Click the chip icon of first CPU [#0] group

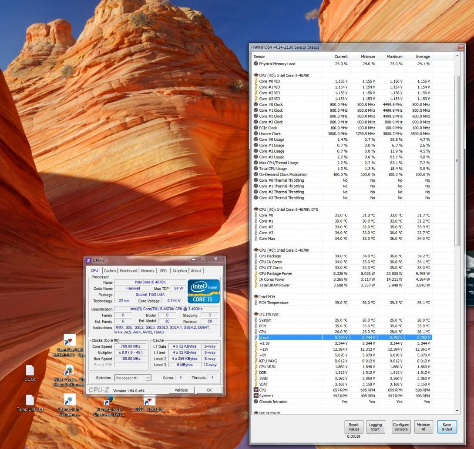(256, 75)
